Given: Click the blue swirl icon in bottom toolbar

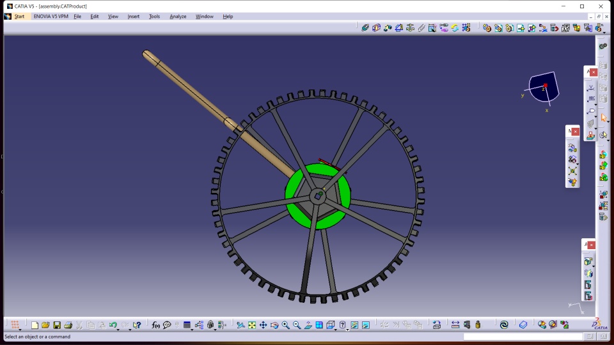Looking at the screenshot, I should (504, 325).
